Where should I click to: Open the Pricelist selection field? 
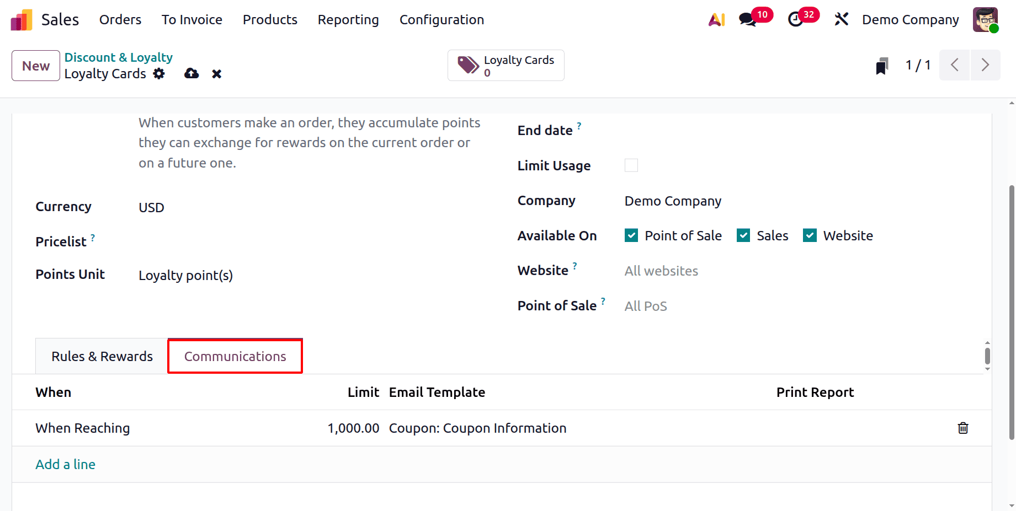[177, 241]
